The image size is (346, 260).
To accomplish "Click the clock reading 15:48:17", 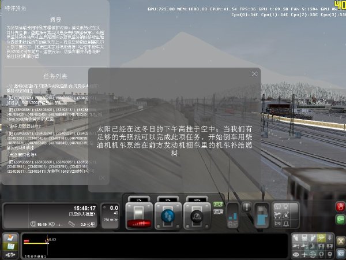I will [x=85, y=208].
